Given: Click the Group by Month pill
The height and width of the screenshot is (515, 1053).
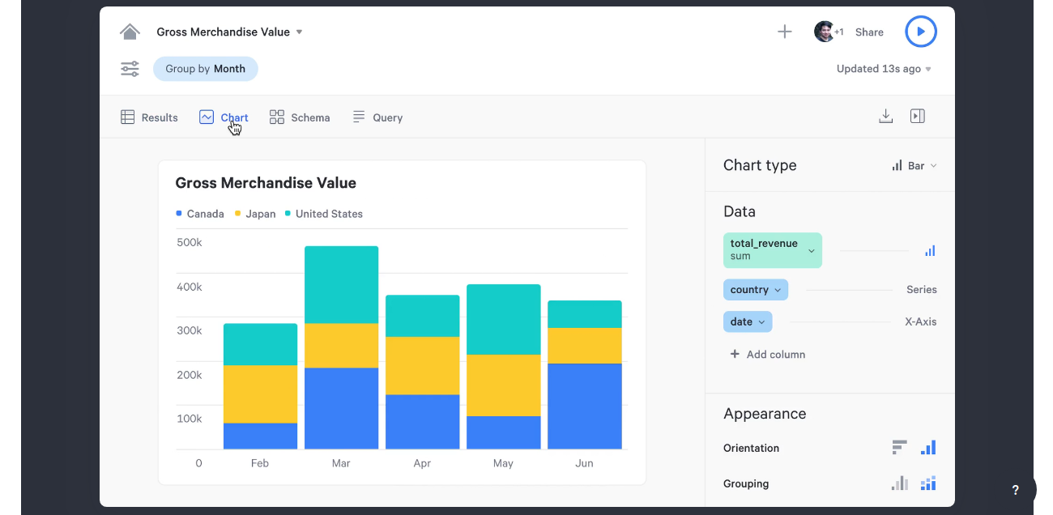Looking at the screenshot, I should click(205, 69).
